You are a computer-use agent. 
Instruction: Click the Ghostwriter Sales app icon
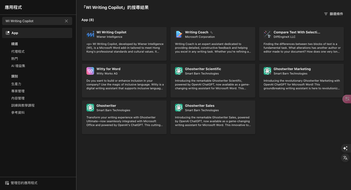179,108
